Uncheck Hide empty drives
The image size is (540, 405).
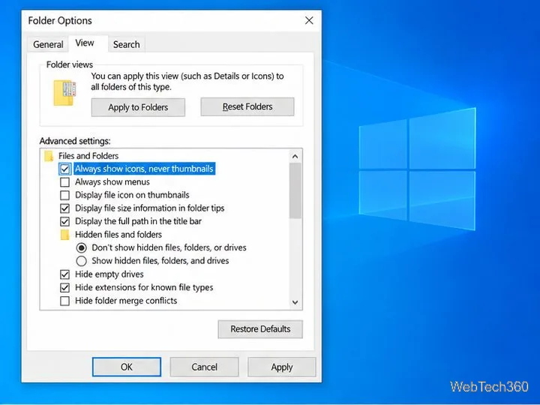[x=64, y=274]
